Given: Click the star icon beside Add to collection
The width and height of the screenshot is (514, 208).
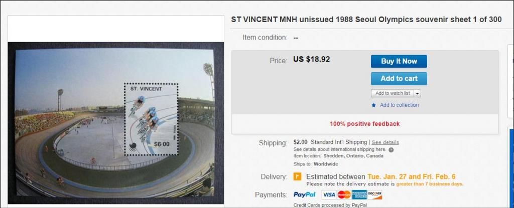Looking at the screenshot, I should coord(373,105).
